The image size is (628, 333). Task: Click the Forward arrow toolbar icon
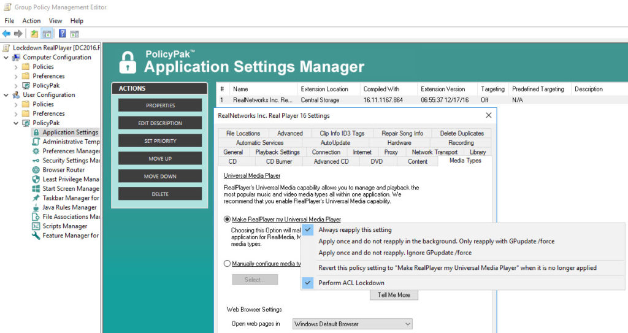(x=18, y=34)
